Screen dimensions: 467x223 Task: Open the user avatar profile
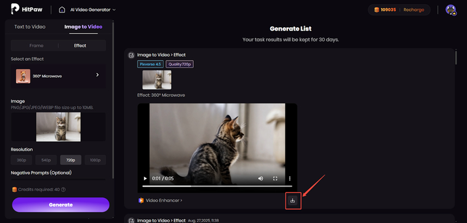coord(451,10)
